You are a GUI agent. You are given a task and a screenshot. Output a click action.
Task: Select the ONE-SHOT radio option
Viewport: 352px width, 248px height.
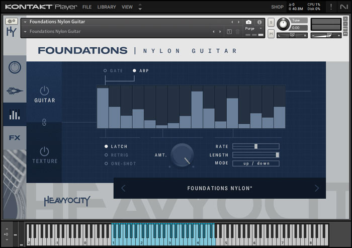point(106,163)
